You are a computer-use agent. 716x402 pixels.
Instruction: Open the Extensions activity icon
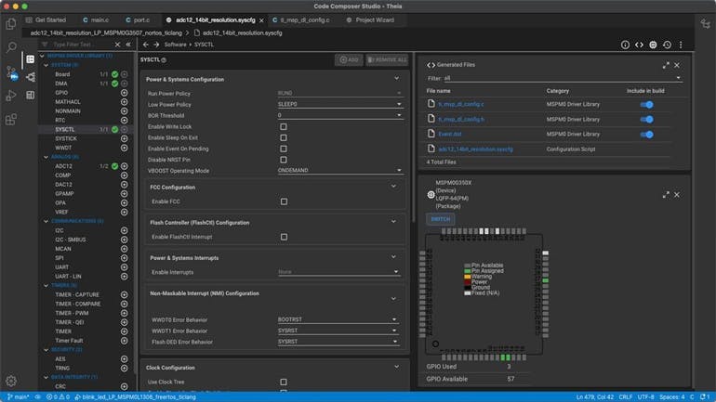(11, 120)
